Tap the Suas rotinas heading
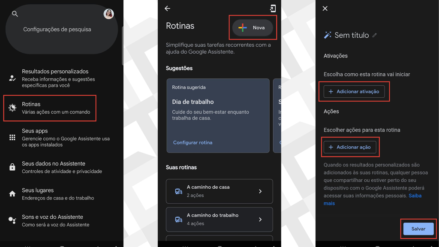Image resolution: width=439 pixels, height=247 pixels. click(181, 168)
